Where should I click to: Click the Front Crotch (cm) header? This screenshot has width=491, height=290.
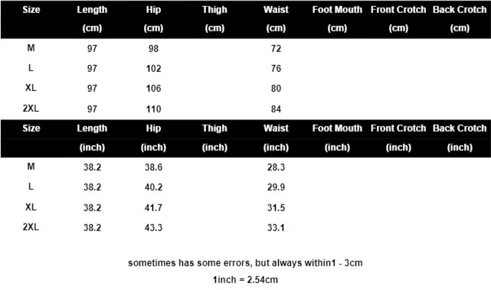click(x=398, y=19)
